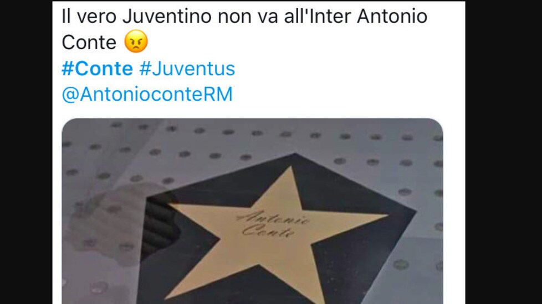Click the name 'Antonio' in tweet text
Screen dimensions: 542x304
pyautogui.click(x=392, y=17)
